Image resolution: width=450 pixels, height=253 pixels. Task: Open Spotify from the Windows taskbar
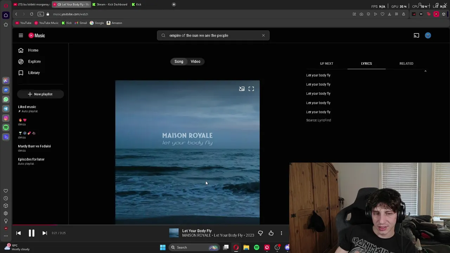(257, 247)
